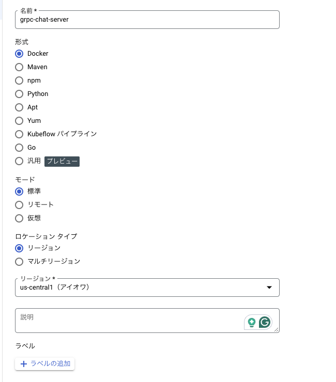Select Kubeflow パイプライン format
This screenshot has height=382, width=336.
(19, 134)
